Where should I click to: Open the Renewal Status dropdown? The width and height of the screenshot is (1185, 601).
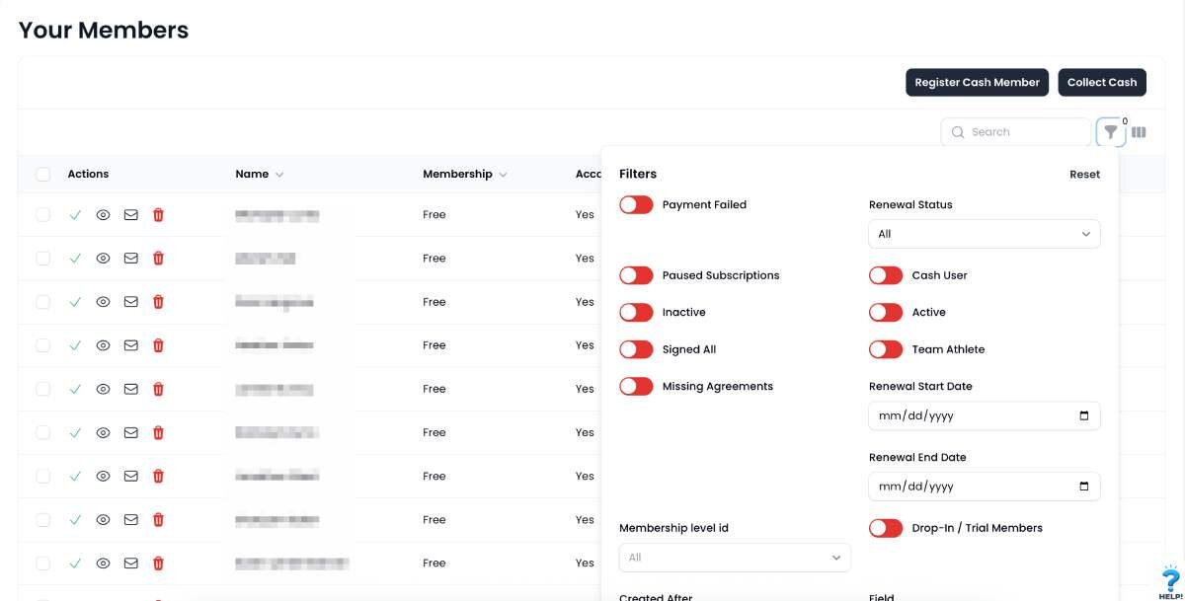pyautogui.click(x=984, y=234)
